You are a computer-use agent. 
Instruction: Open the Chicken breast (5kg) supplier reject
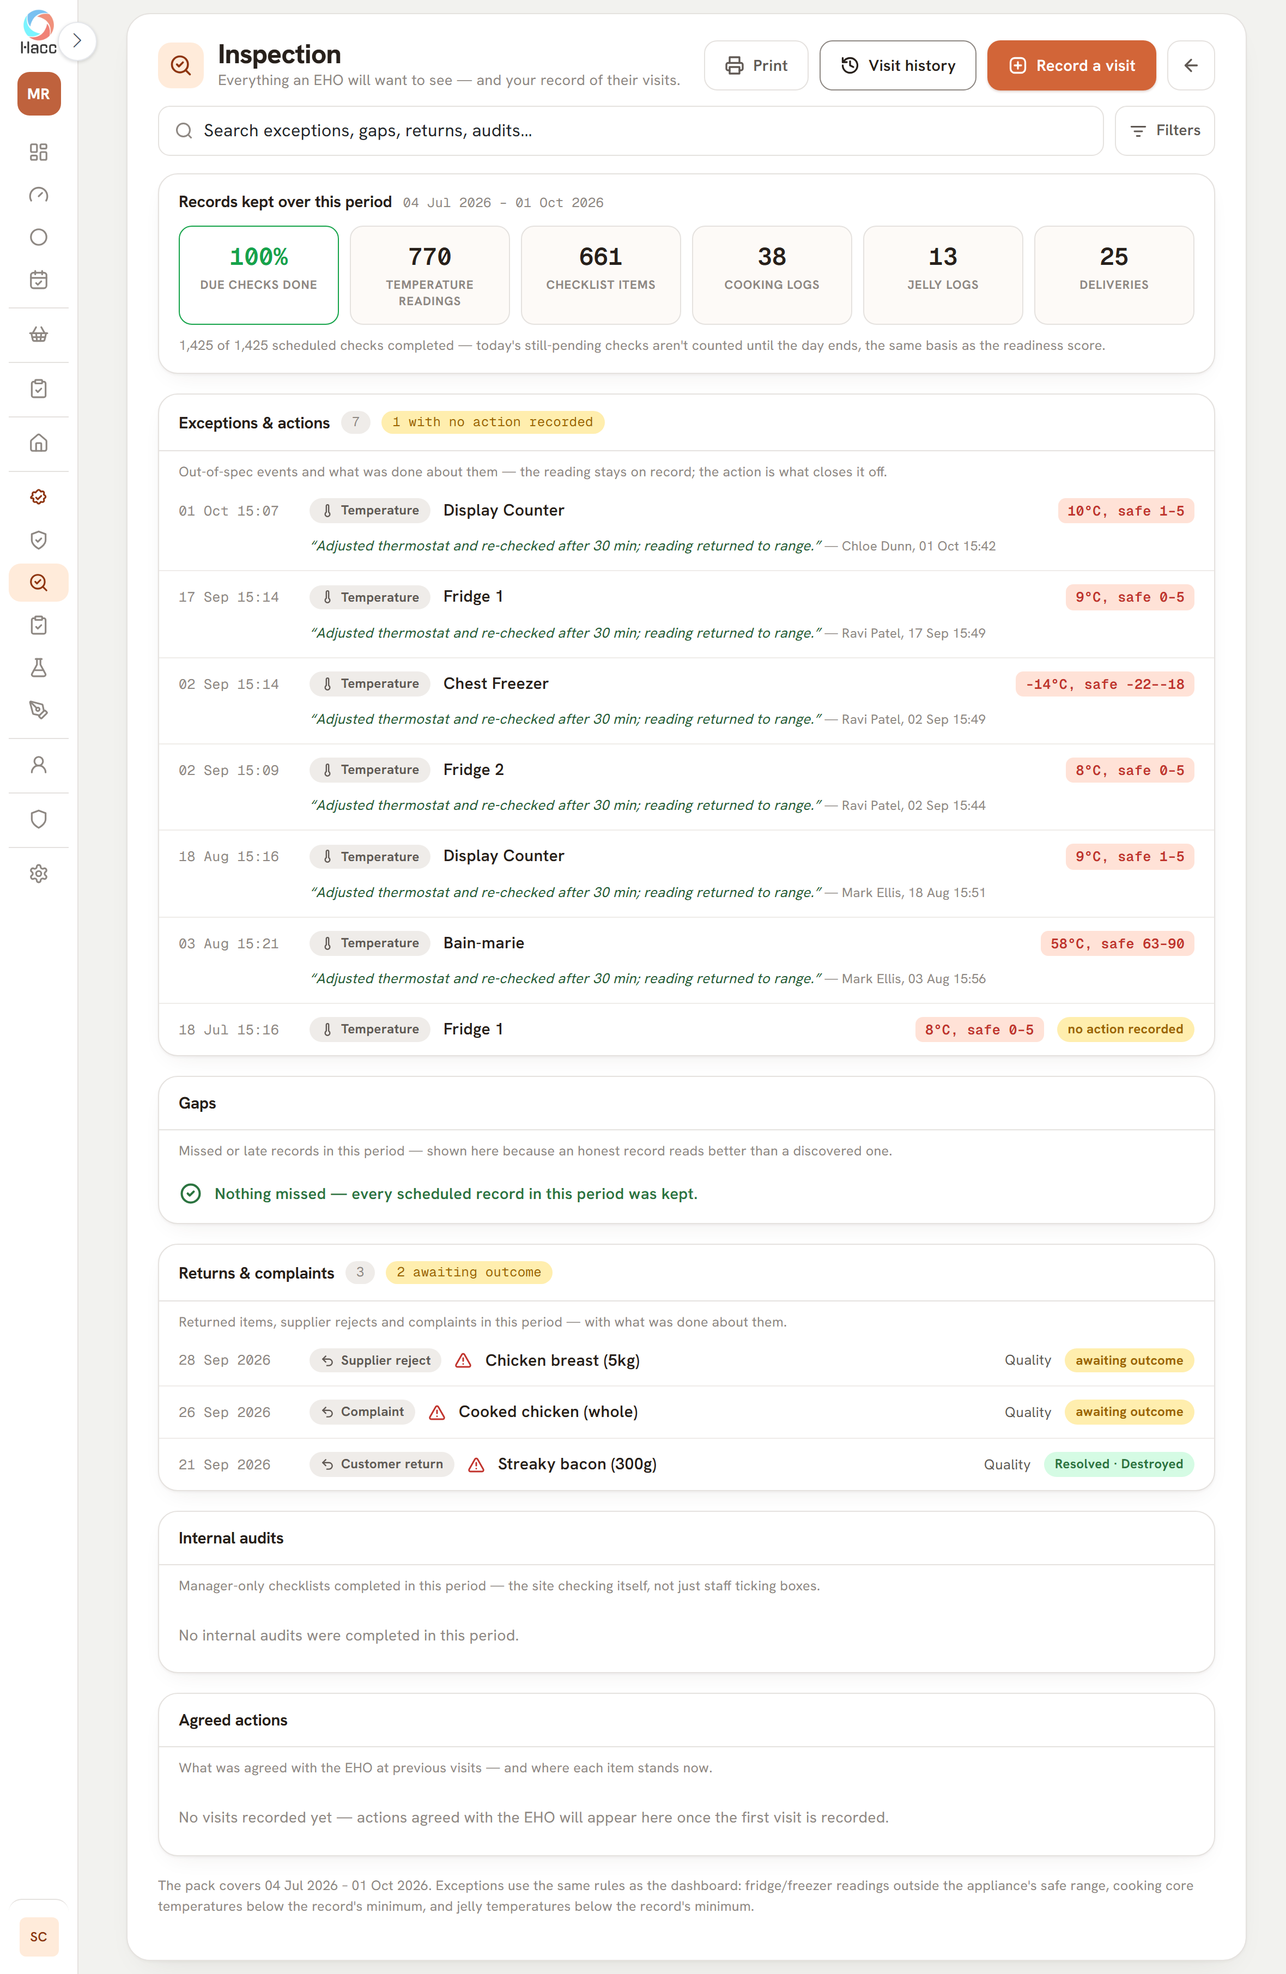coord(686,1360)
